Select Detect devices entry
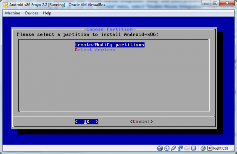 coord(95,50)
